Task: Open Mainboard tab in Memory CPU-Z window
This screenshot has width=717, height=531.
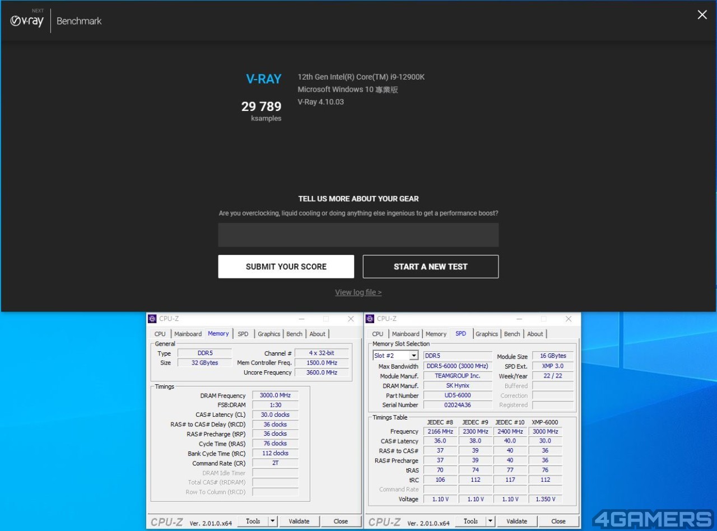Action: (x=188, y=334)
